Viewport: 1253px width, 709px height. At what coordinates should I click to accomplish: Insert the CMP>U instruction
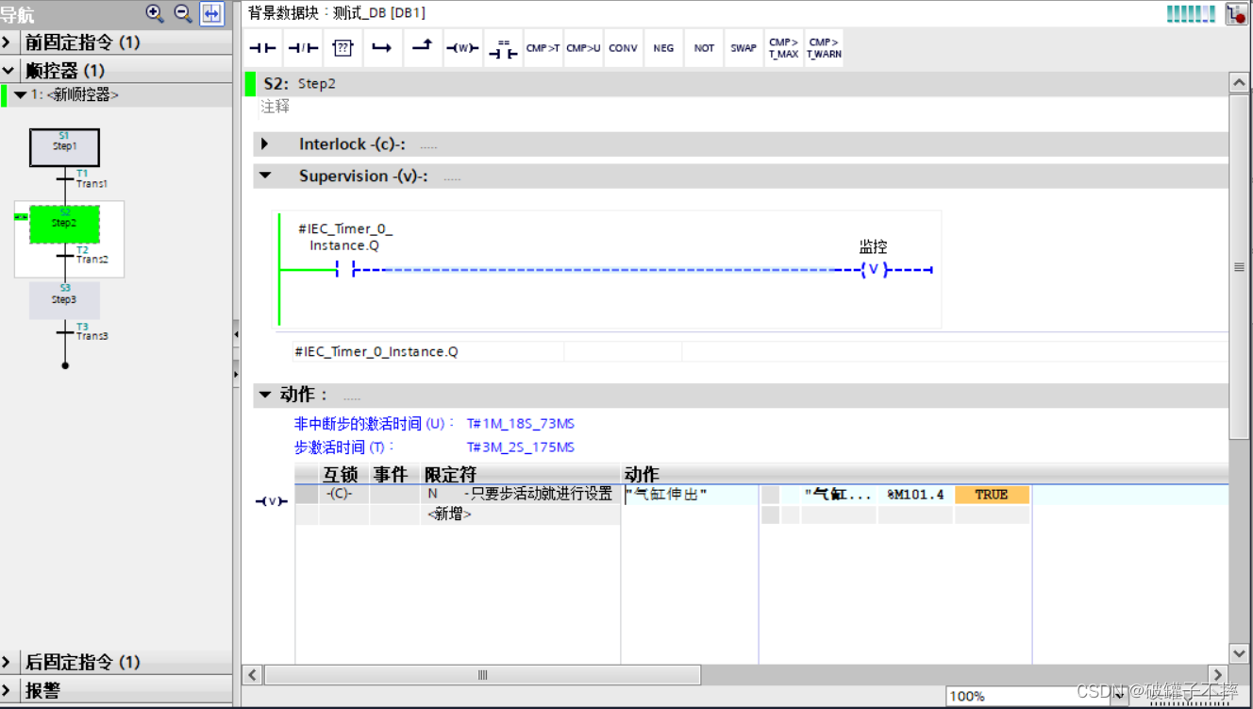[x=583, y=48]
